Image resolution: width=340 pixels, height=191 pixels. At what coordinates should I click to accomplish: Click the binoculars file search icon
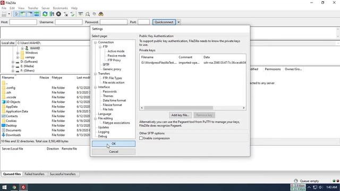click(x=101, y=14)
